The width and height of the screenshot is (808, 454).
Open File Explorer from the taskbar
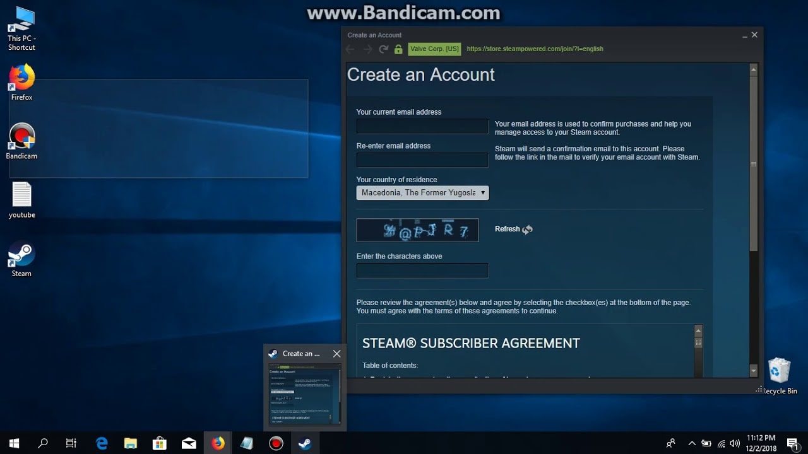coord(131,443)
